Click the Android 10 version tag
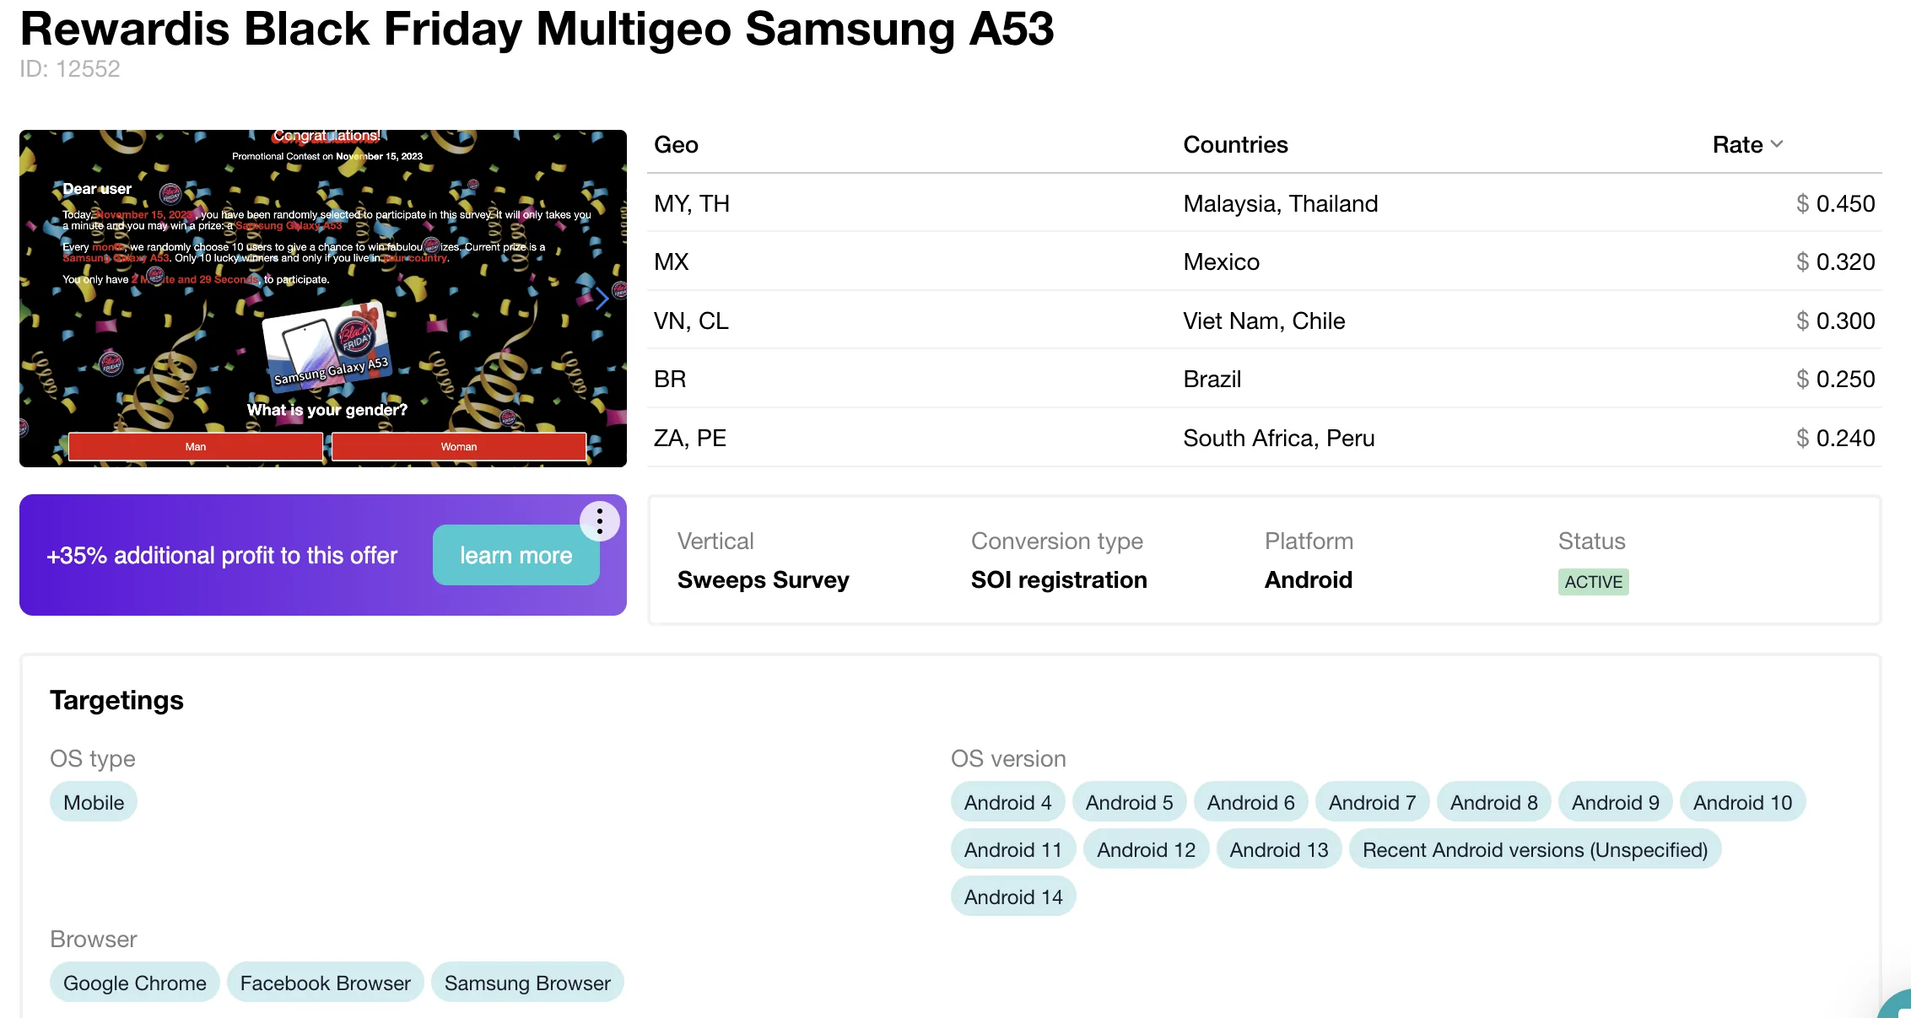Screen dimensions: 1911x1018 [x=1742, y=802]
